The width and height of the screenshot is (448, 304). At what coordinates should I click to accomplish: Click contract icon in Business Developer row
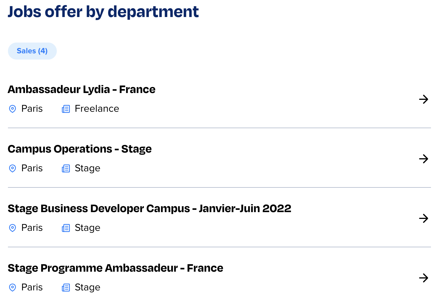[x=66, y=228]
